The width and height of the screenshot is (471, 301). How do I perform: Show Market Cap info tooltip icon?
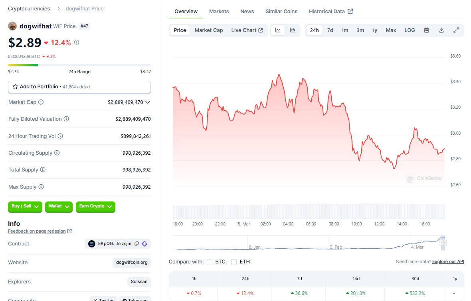point(41,102)
